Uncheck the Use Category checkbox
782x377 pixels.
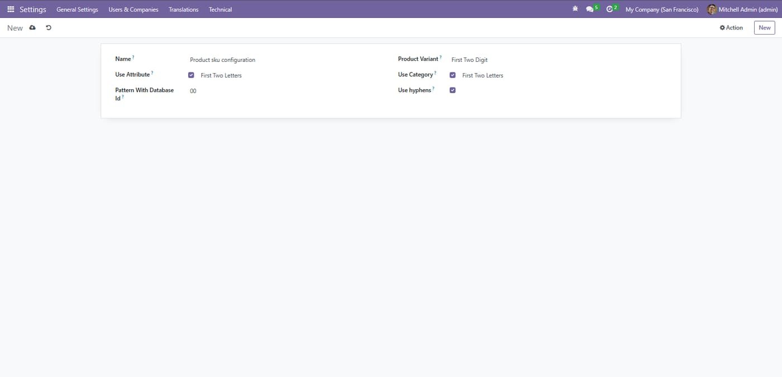click(452, 75)
